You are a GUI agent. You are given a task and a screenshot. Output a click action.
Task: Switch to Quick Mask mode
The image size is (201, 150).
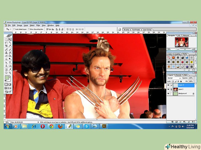10,84
